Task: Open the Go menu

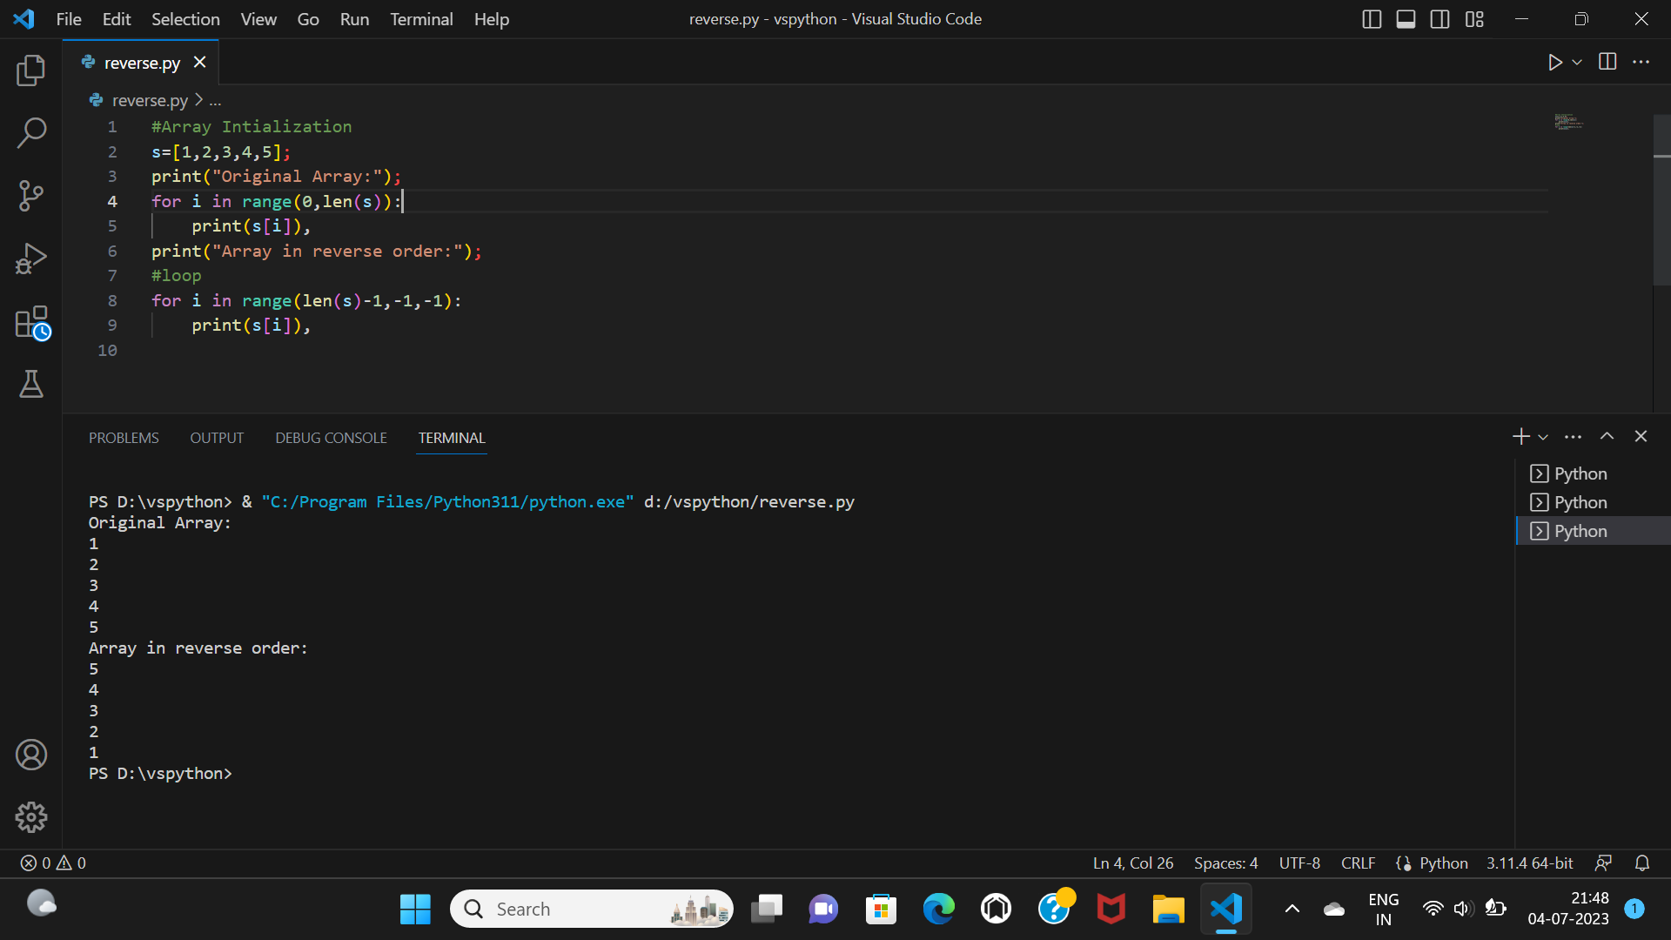Action: coord(308,19)
